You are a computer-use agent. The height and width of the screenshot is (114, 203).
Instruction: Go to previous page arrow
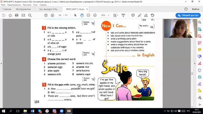46,15
